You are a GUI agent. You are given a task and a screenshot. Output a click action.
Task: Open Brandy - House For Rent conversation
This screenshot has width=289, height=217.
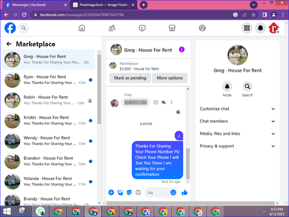49,200
